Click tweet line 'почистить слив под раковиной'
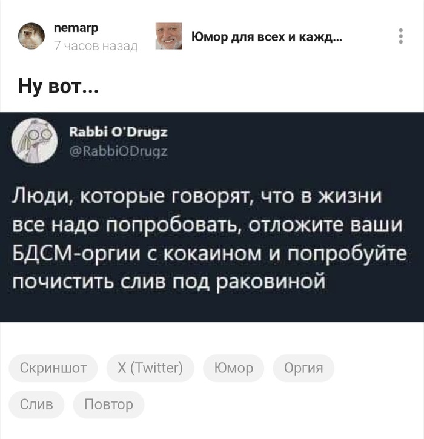Viewport: 424px width, 439px height. coord(169,281)
